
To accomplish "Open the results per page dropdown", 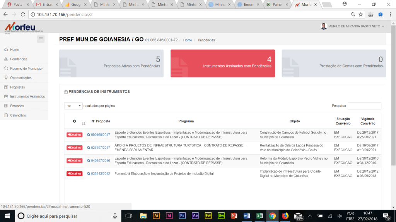I will [x=73, y=106].
